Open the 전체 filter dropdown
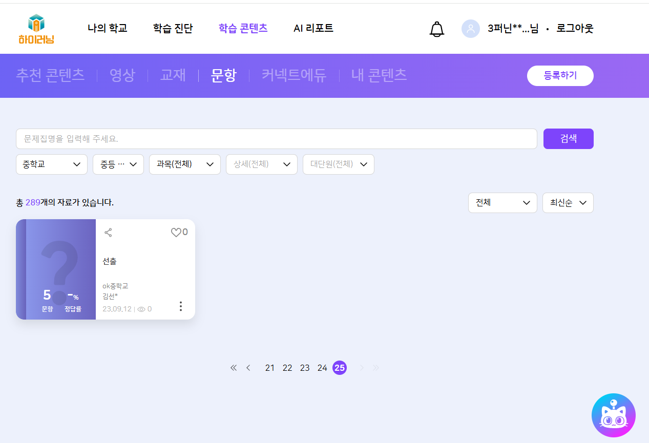 (x=502, y=203)
